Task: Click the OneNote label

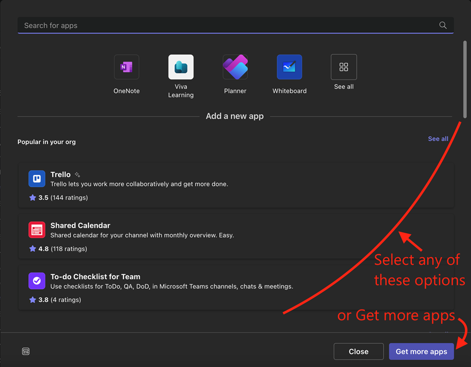Action: [x=127, y=91]
